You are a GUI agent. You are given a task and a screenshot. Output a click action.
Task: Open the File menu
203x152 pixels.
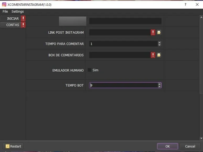[5, 11]
